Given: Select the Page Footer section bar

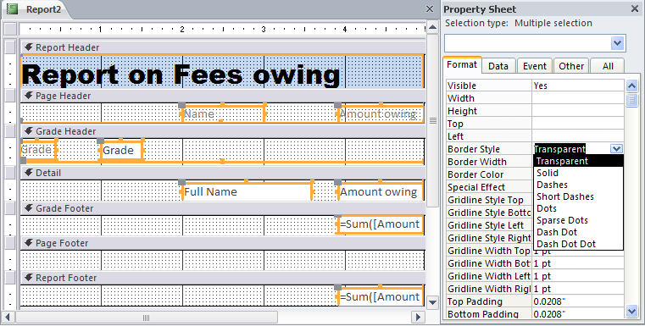Looking at the screenshot, I should [223, 243].
